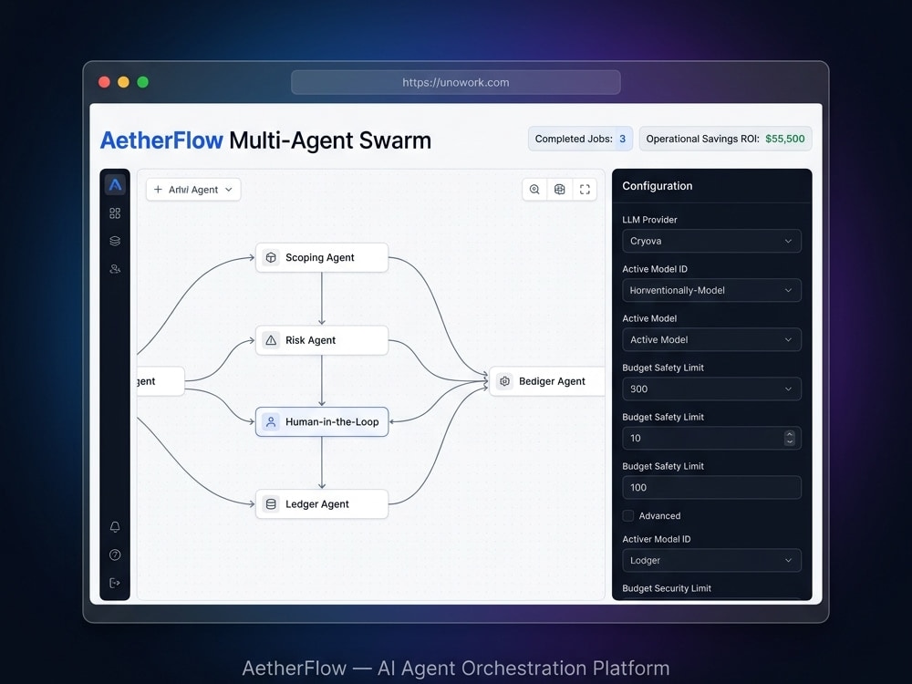
Task: Expand the LLM Provider Cryova dropdown
Action: 711,242
